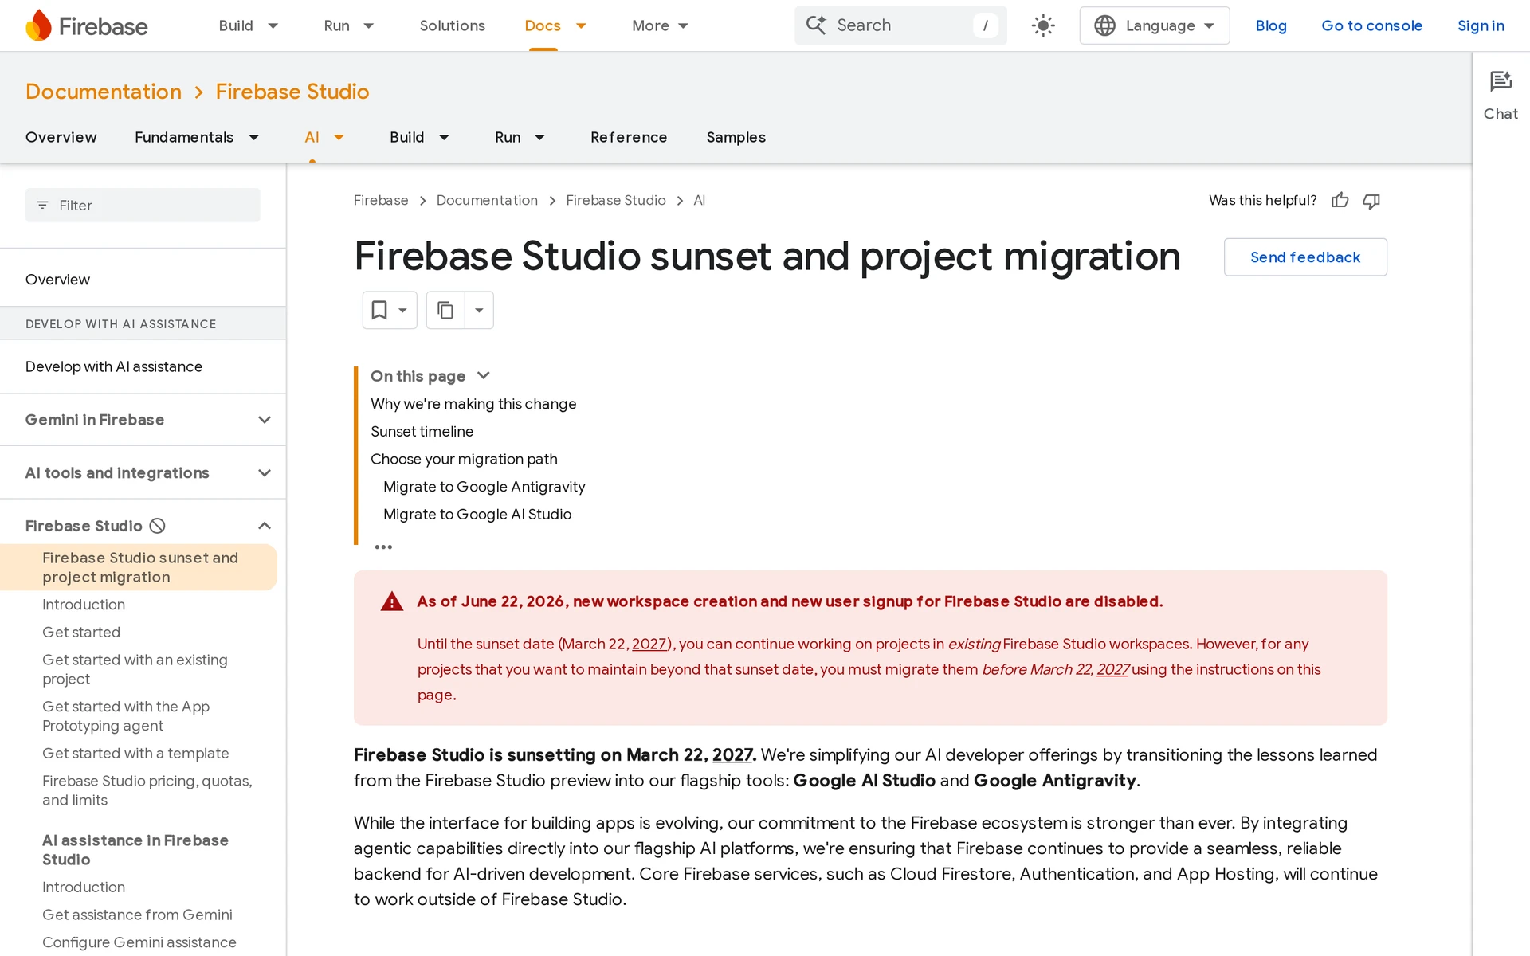Open the copy options dropdown arrow
1530x956 pixels.
[479, 310]
